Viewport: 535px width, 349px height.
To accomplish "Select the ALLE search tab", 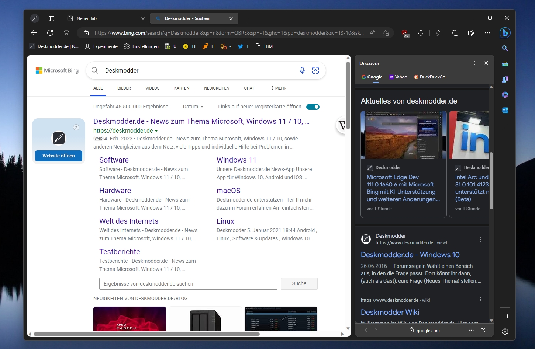I will (98, 88).
